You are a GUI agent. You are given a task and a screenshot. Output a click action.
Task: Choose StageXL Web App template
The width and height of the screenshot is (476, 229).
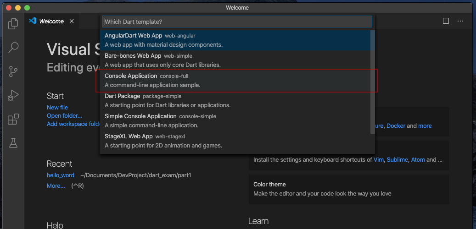[x=235, y=141]
